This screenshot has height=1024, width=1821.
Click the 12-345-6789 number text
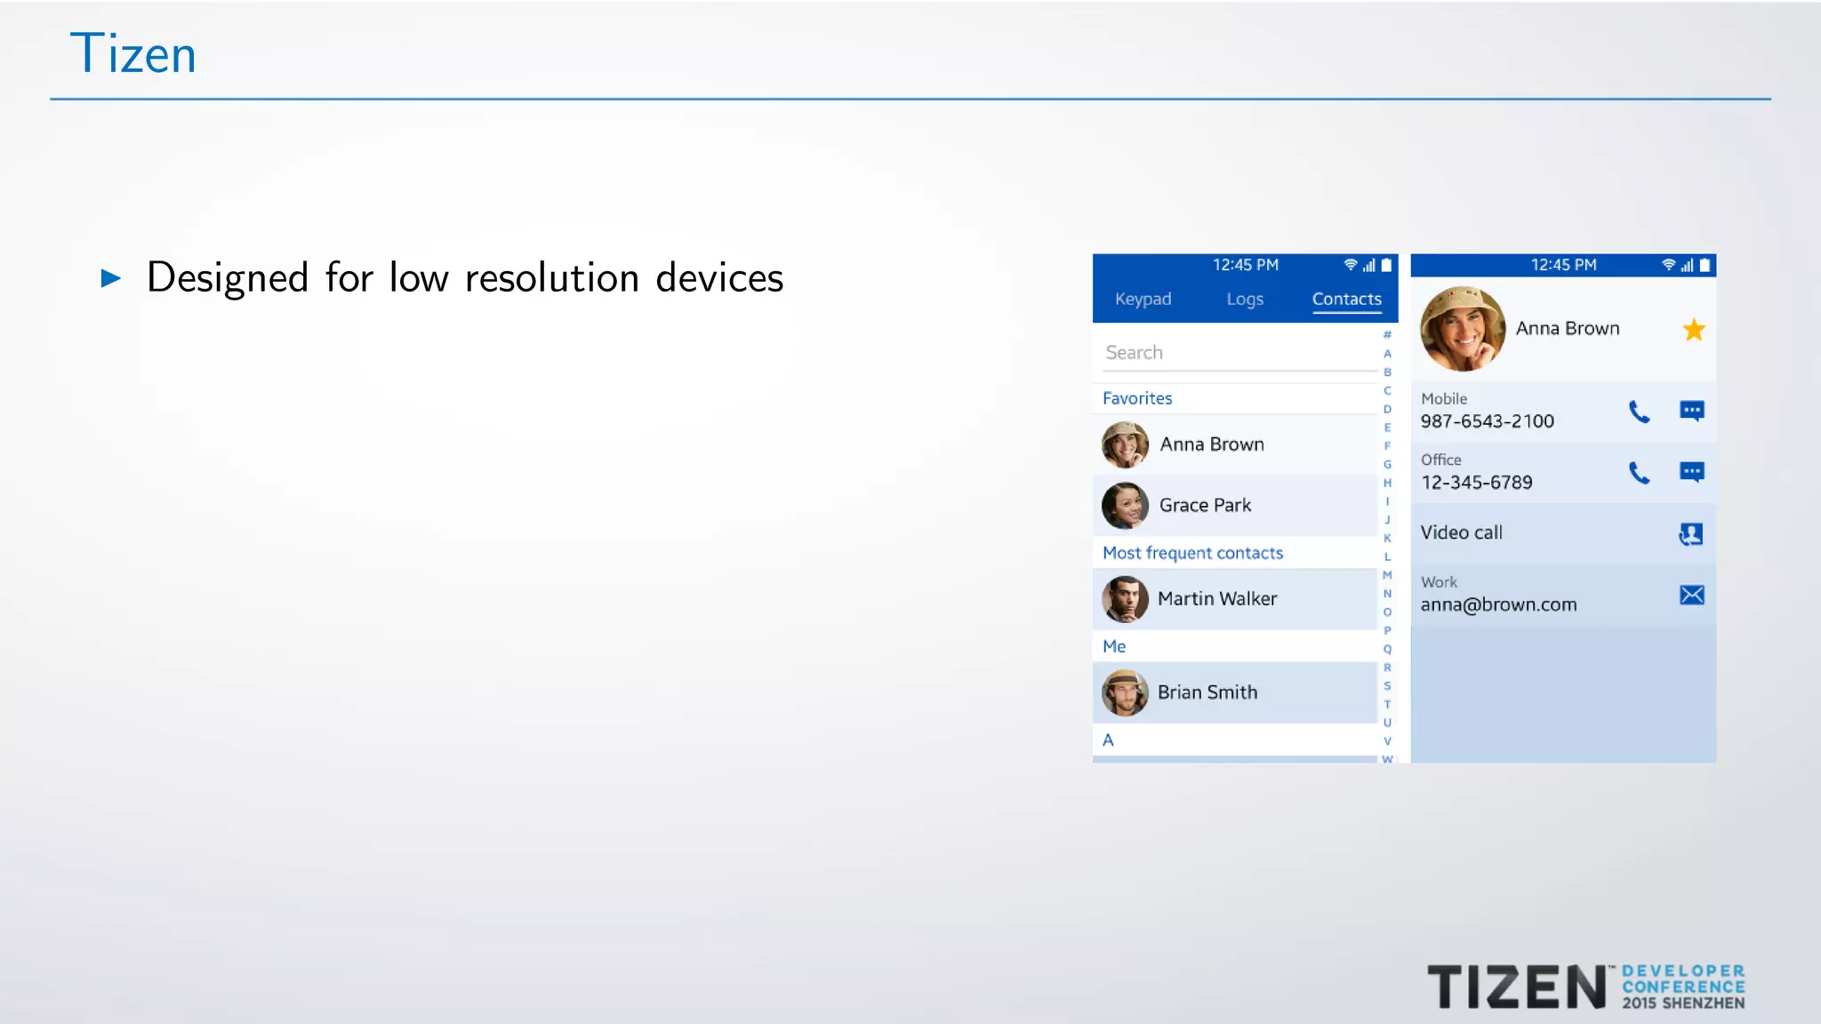coord(1476,483)
